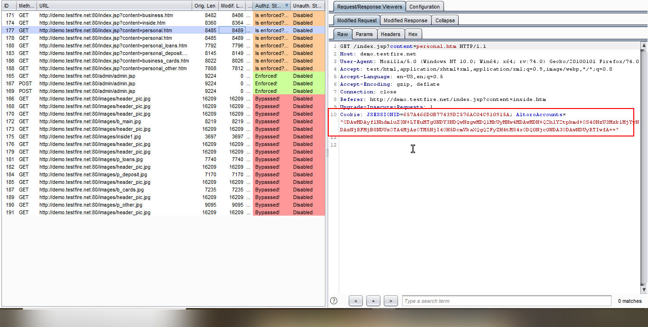Select row 180 content=personal_loans.htm
Image resolution: width=648 pixels, height=327 pixels.
point(163,45)
